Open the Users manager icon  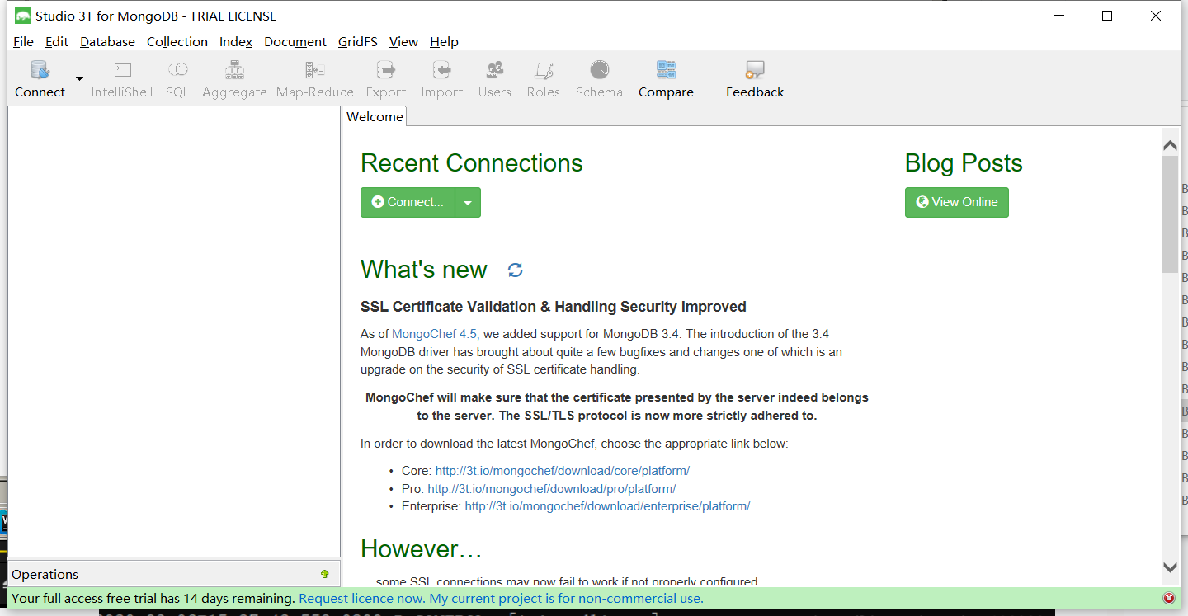[x=495, y=79]
